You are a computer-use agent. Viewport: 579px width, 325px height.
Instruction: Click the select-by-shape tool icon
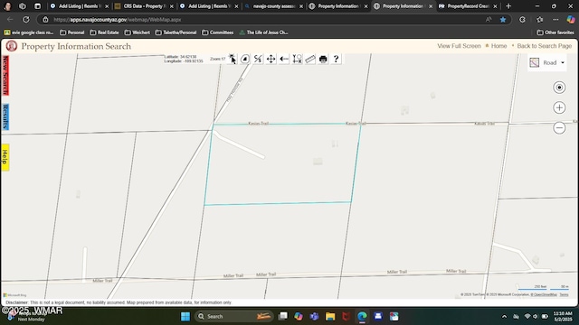[245, 59]
